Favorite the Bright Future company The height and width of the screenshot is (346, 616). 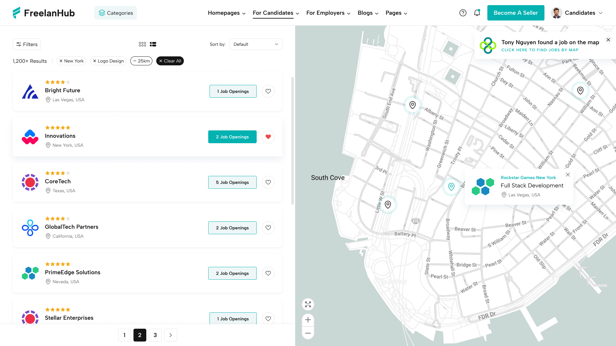[268, 91]
